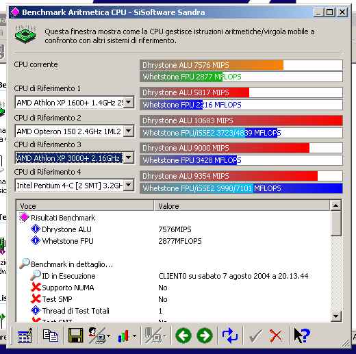Click the pink diamond title bar icon

point(15,12)
